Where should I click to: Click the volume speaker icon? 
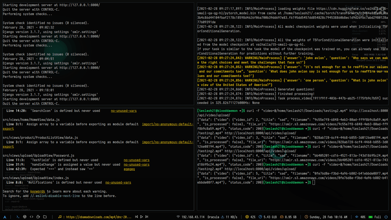[357, 217]
